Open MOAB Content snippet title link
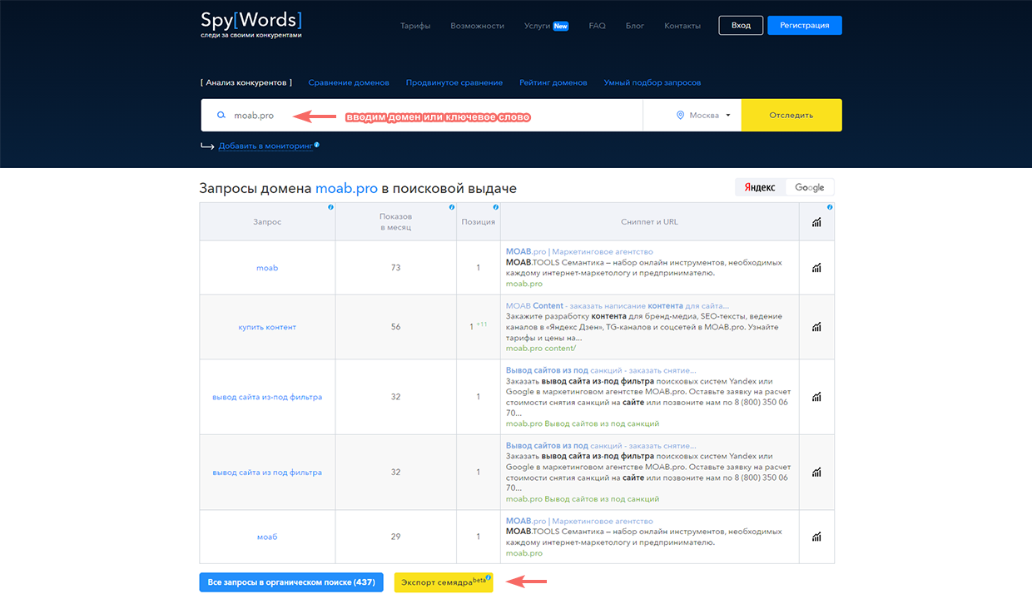 (x=618, y=305)
